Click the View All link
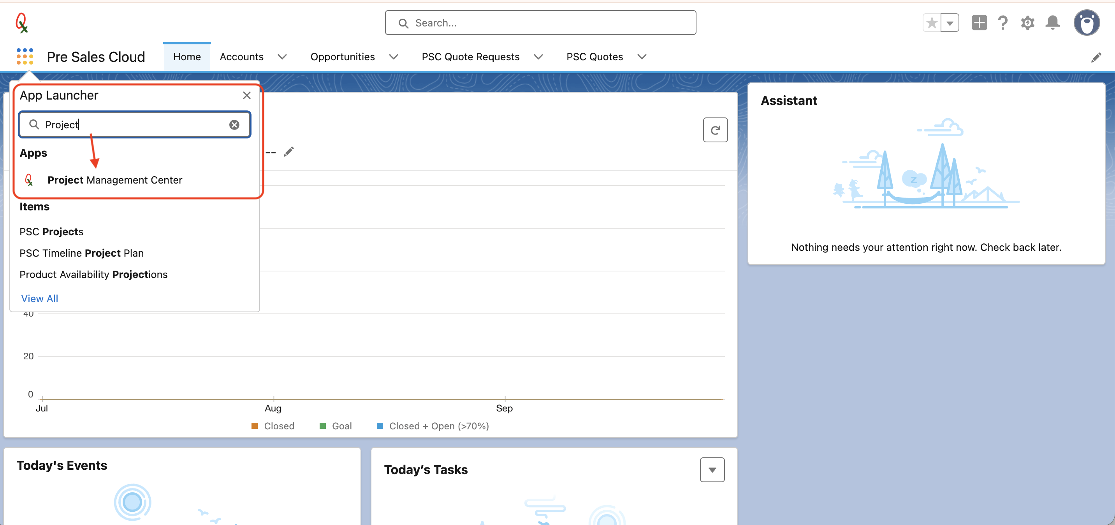 coord(39,298)
